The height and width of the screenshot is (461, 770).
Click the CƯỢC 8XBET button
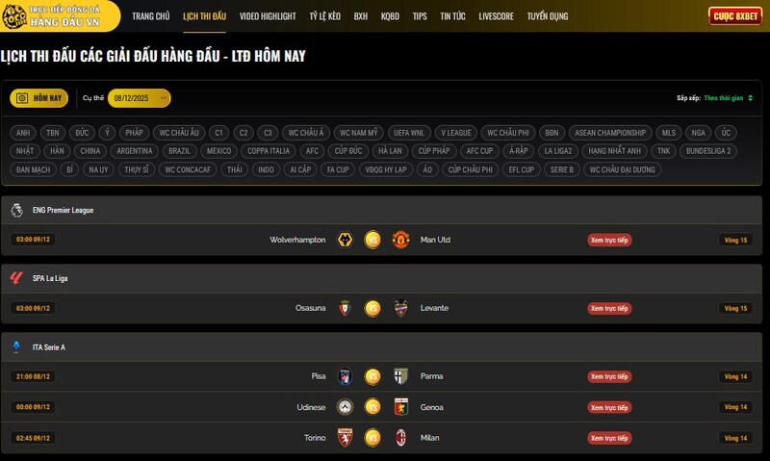[x=735, y=16]
